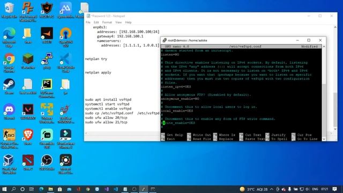Open the Action Center notifications icon
Screen dimensions: 343x193
pyautogui.click(x=334, y=189)
